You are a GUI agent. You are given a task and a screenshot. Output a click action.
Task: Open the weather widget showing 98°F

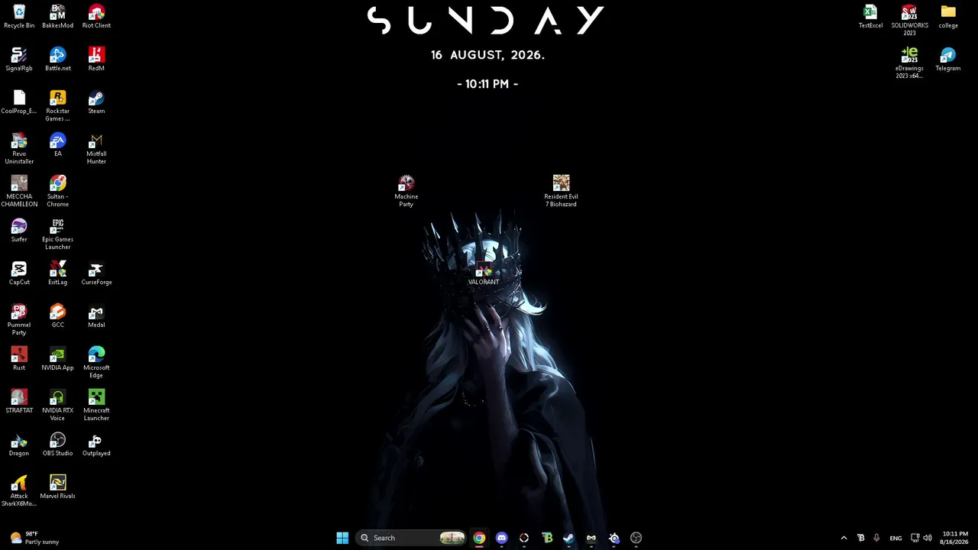35,538
